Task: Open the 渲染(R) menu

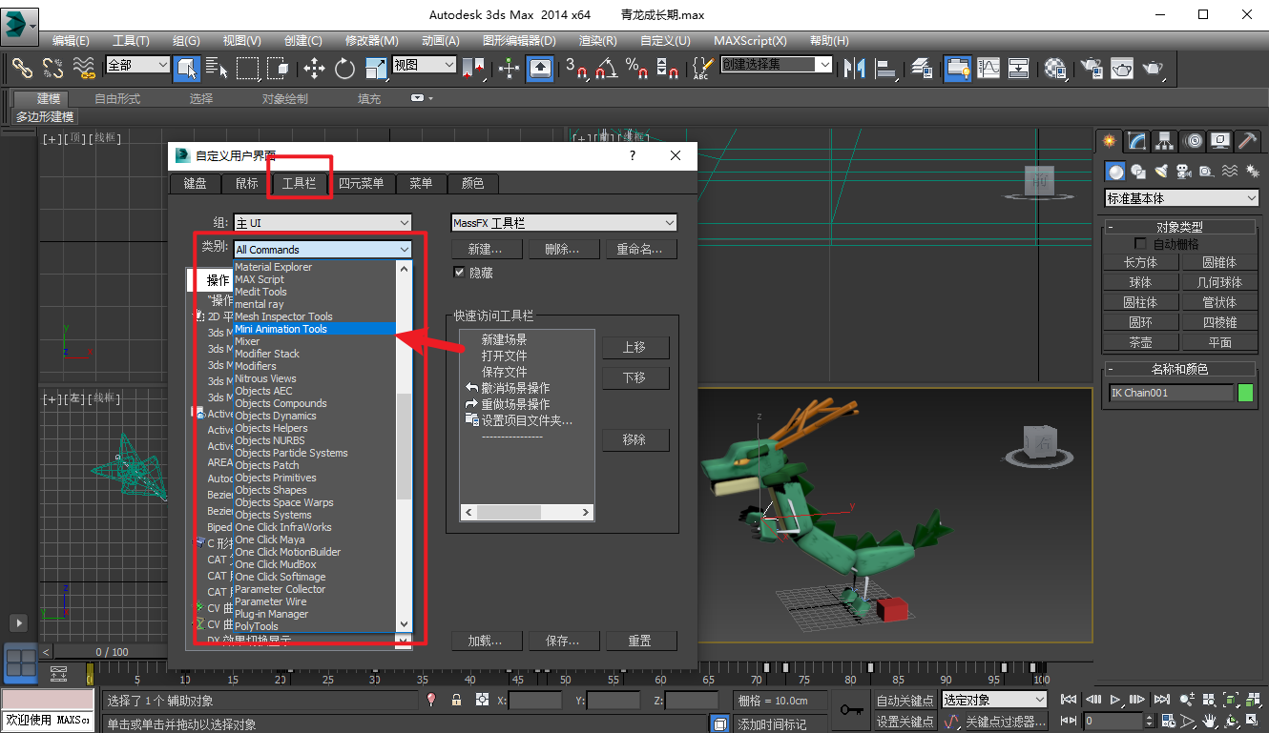Action: tap(598, 41)
